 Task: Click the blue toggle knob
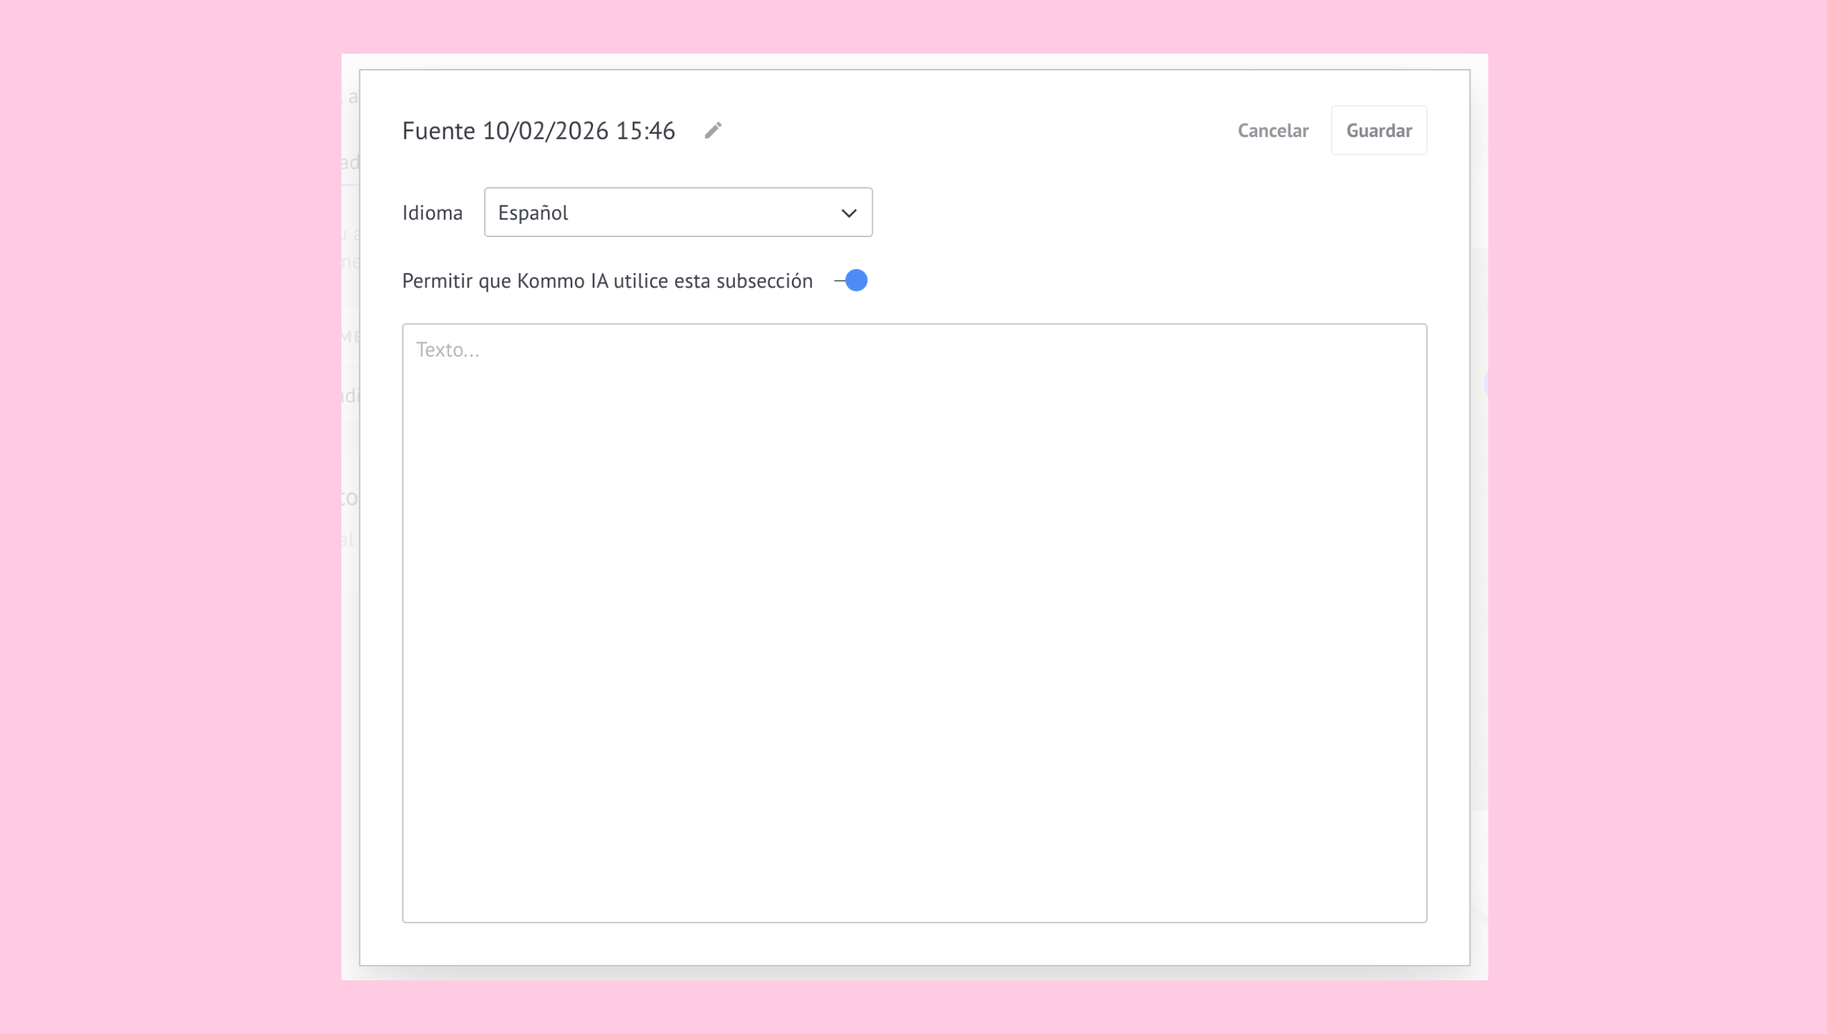click(x=856, y=281)
